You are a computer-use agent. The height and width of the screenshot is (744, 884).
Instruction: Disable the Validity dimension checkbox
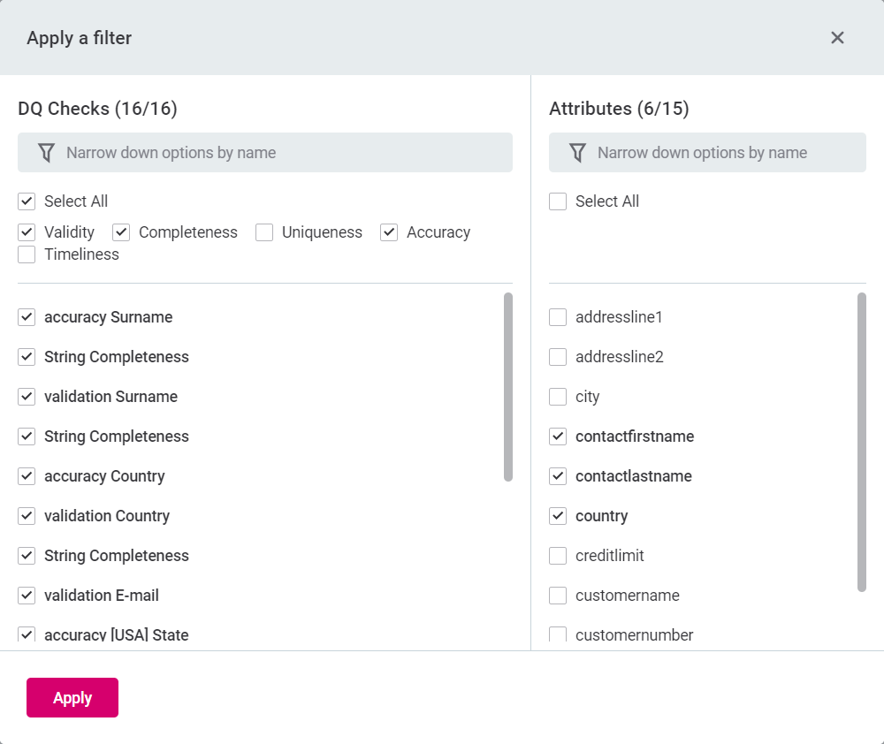[27, 232]
